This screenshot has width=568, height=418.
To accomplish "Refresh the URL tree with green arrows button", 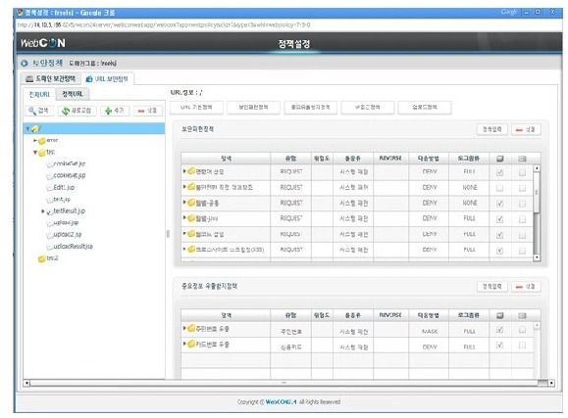I will pos(77,111).
